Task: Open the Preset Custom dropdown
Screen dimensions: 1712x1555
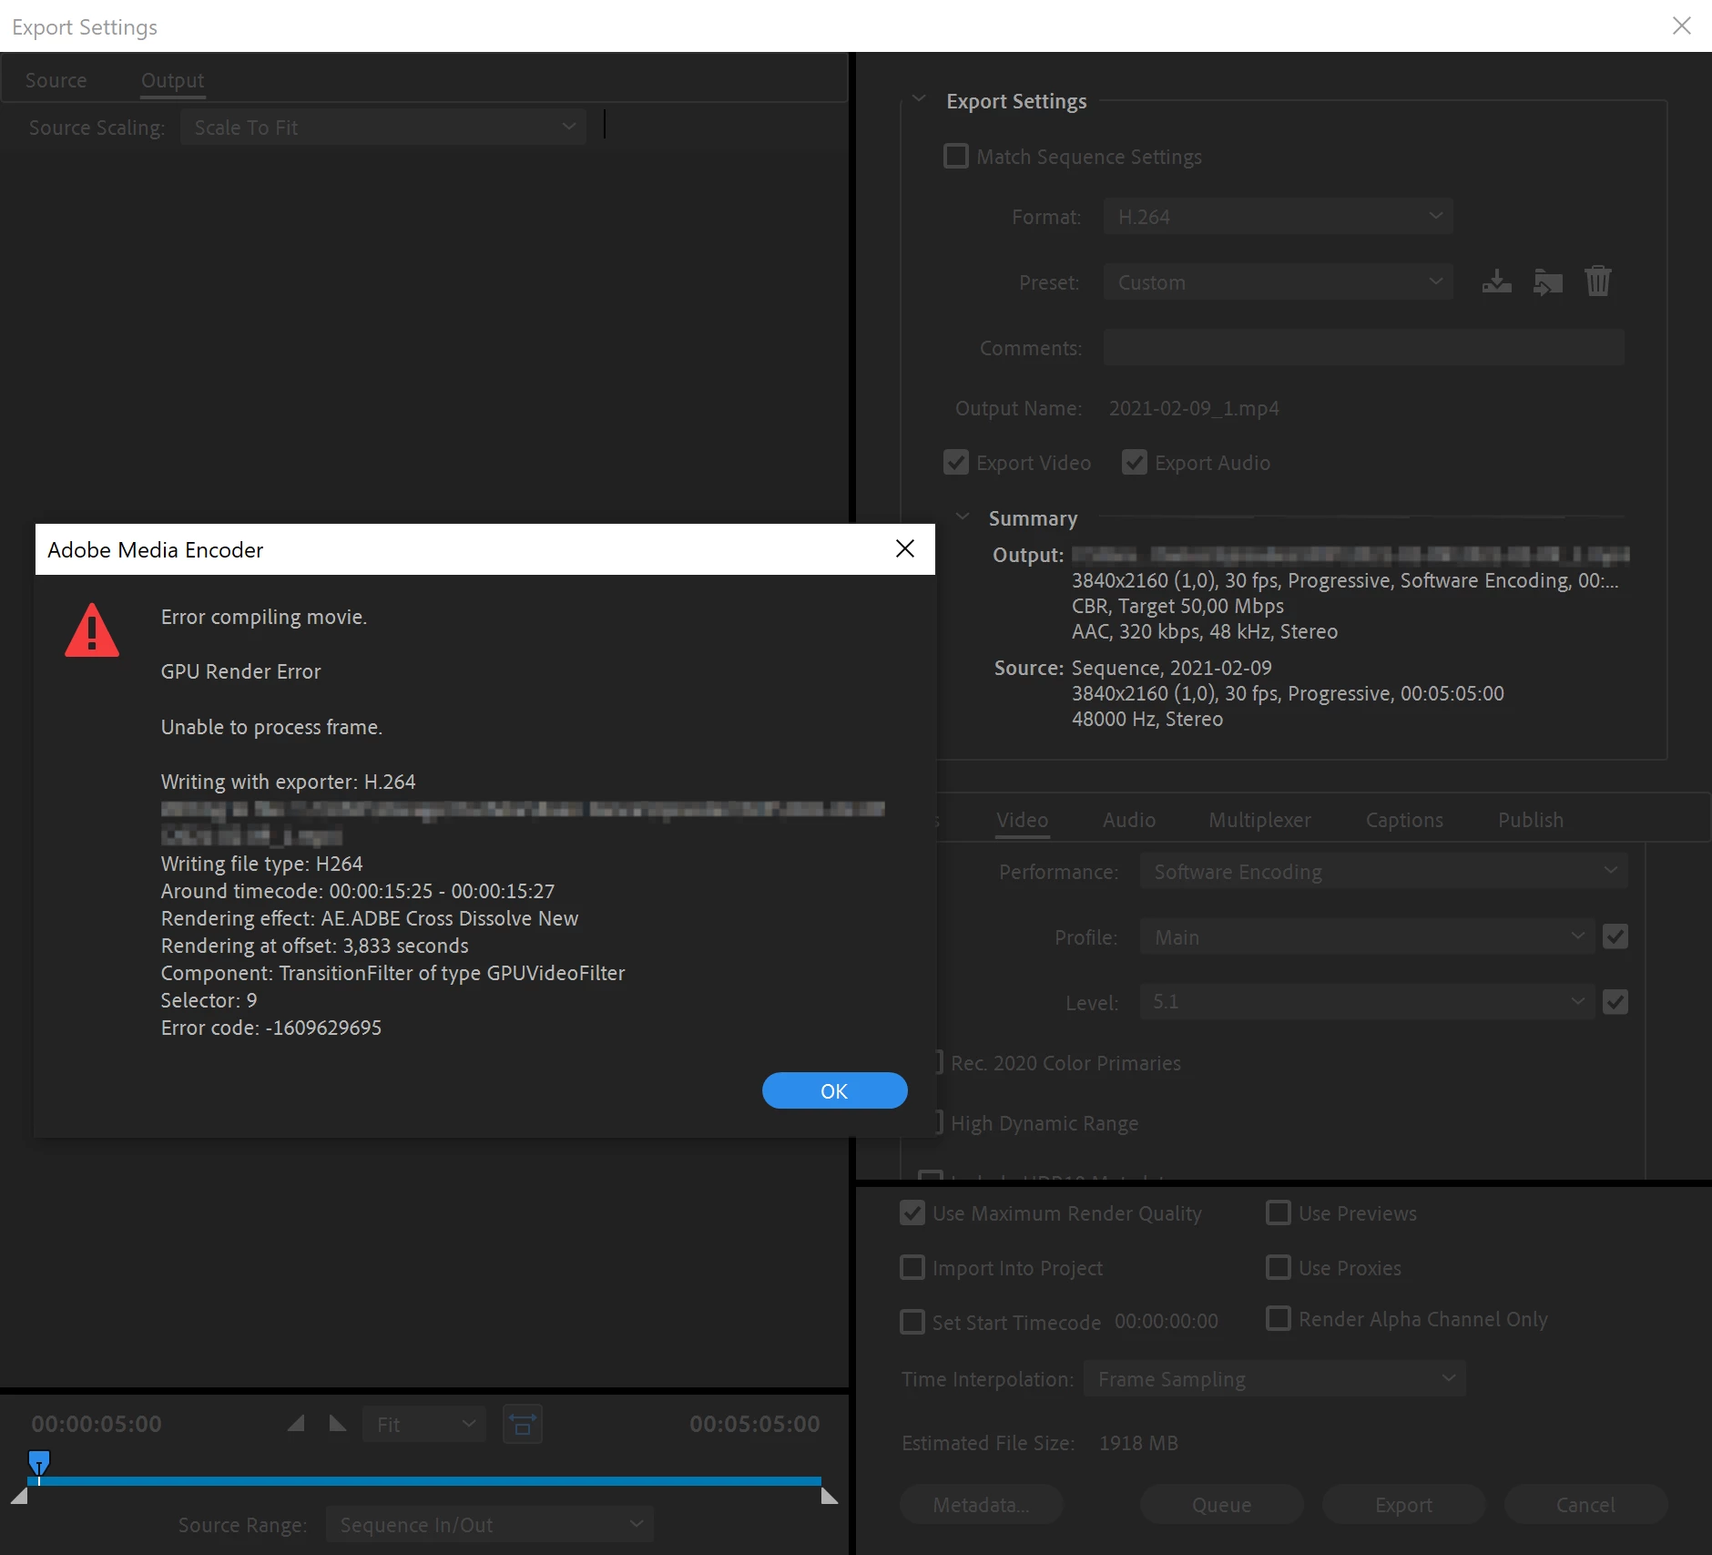Action: coord(1278,281)
